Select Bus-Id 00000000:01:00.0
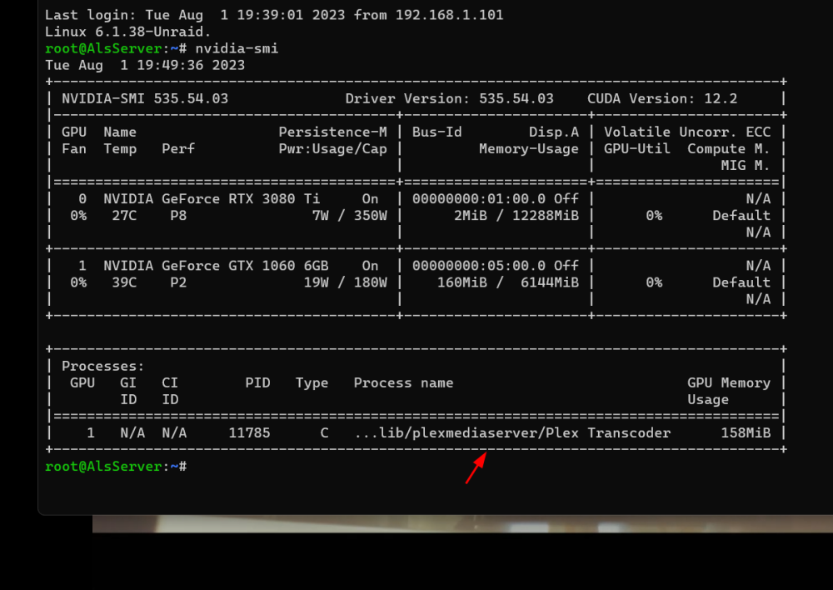Viewport: 833px width, 590px height. 479,199
